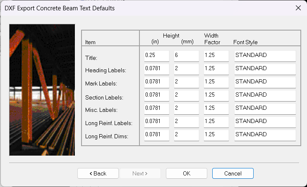Edit Section Labels font style
The image size is (307, 187).
tap(265, 95)
